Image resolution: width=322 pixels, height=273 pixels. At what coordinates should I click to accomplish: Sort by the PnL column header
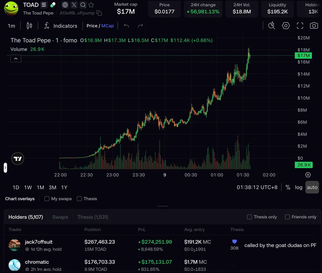142,229
